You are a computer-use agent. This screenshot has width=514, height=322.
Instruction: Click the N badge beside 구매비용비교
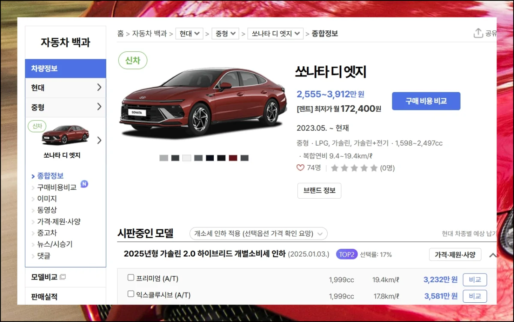pos(84,184)
